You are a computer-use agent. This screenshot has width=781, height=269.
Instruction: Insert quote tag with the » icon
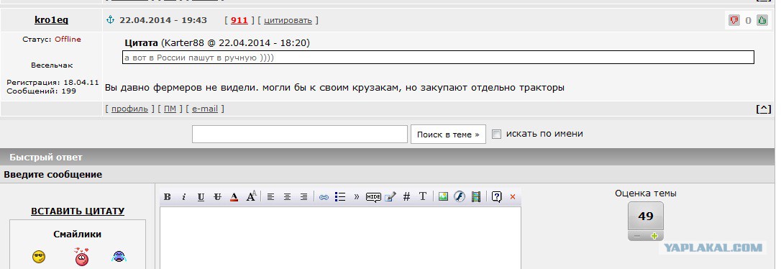pos(357,197)
